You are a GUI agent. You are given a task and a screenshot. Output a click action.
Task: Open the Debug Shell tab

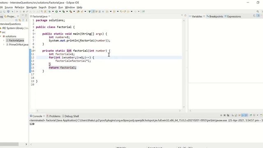click(72, 116)
